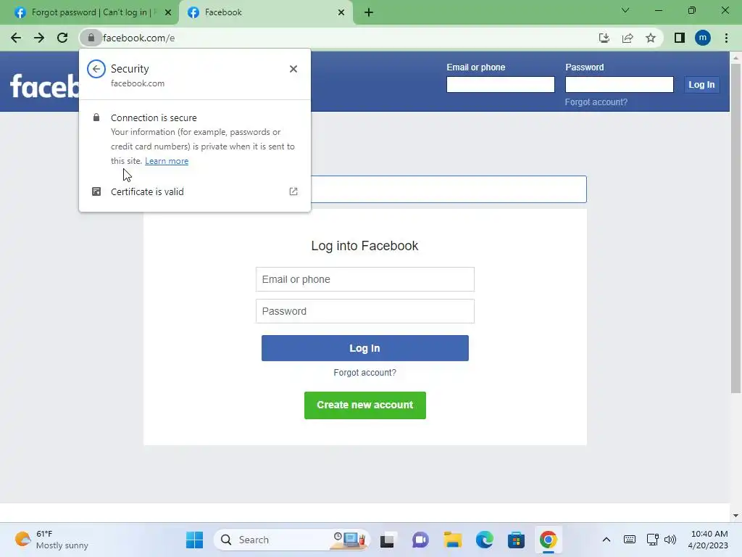Click the page vertical scrollbar
Viewport: 742px width, 557px height.
(735, 228)
